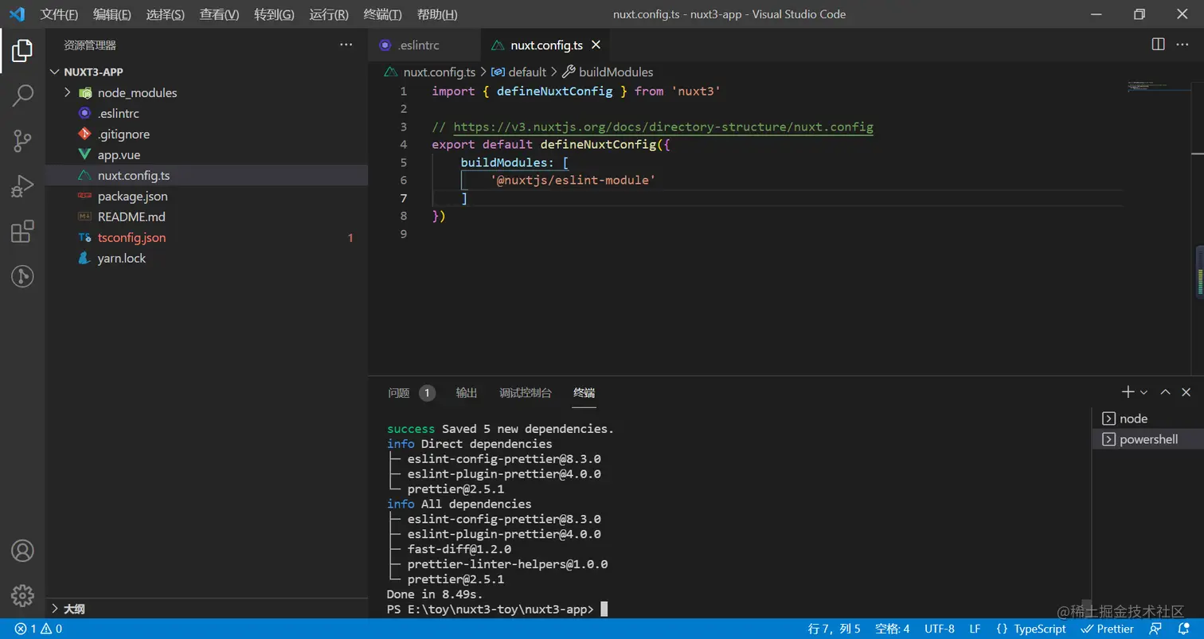
Task: Create a new terminal with plus icon
Action: [x=1128, y=392]
